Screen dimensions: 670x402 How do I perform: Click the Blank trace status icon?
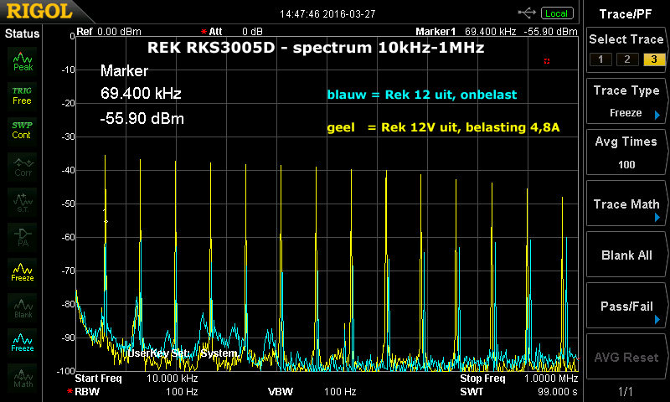23,307
